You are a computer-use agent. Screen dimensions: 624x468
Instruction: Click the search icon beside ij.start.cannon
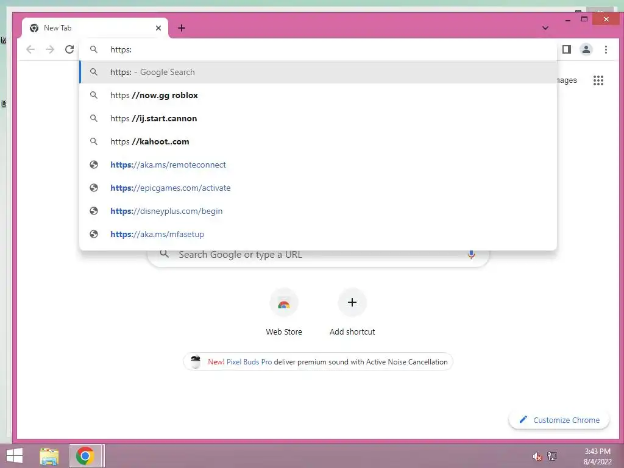(93, 118)
